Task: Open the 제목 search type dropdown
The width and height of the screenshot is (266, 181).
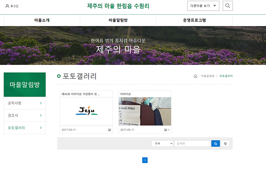Action: point(162,144)
